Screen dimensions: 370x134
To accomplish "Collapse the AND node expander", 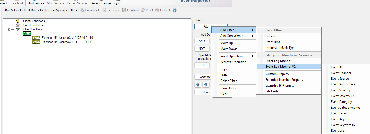I will click(x=18, y=34).
